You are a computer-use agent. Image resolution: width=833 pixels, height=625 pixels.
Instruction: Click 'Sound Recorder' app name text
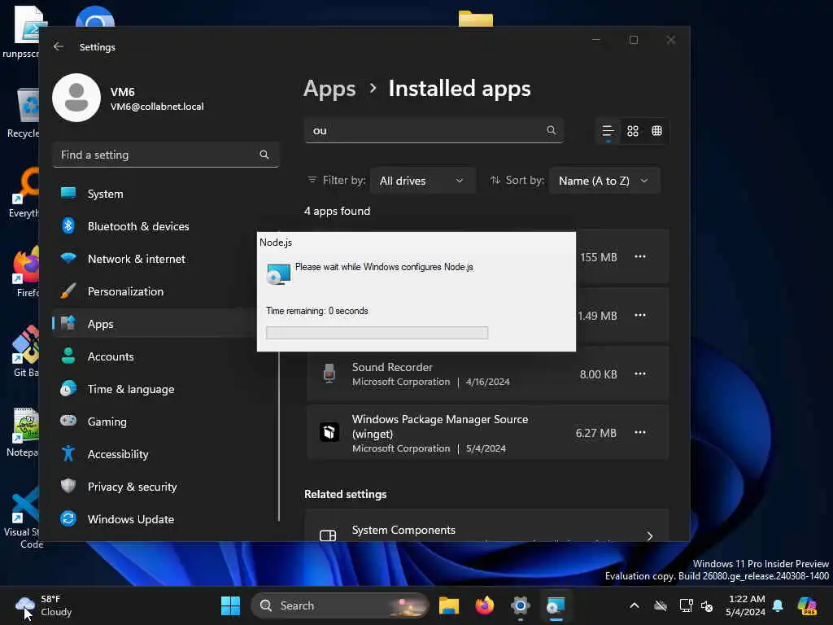392,367
